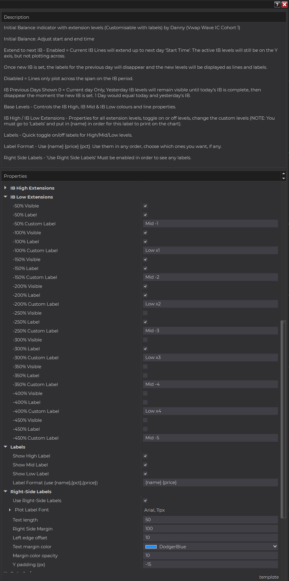Click the Margin color opacity field

click(211, 555)
